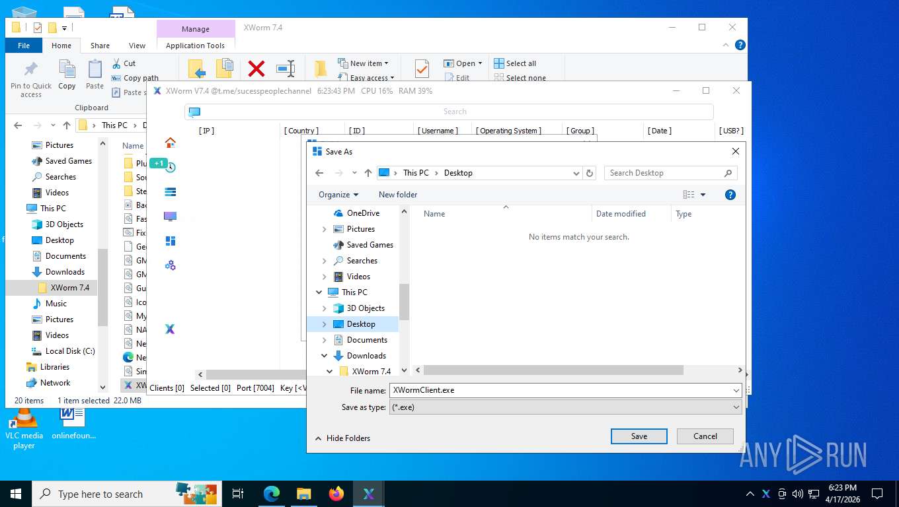Image resolution: width=899 pixels, height=507 pixels.
Task: Click Cut in Explorer ribbon
Action: tap(124, 63)
